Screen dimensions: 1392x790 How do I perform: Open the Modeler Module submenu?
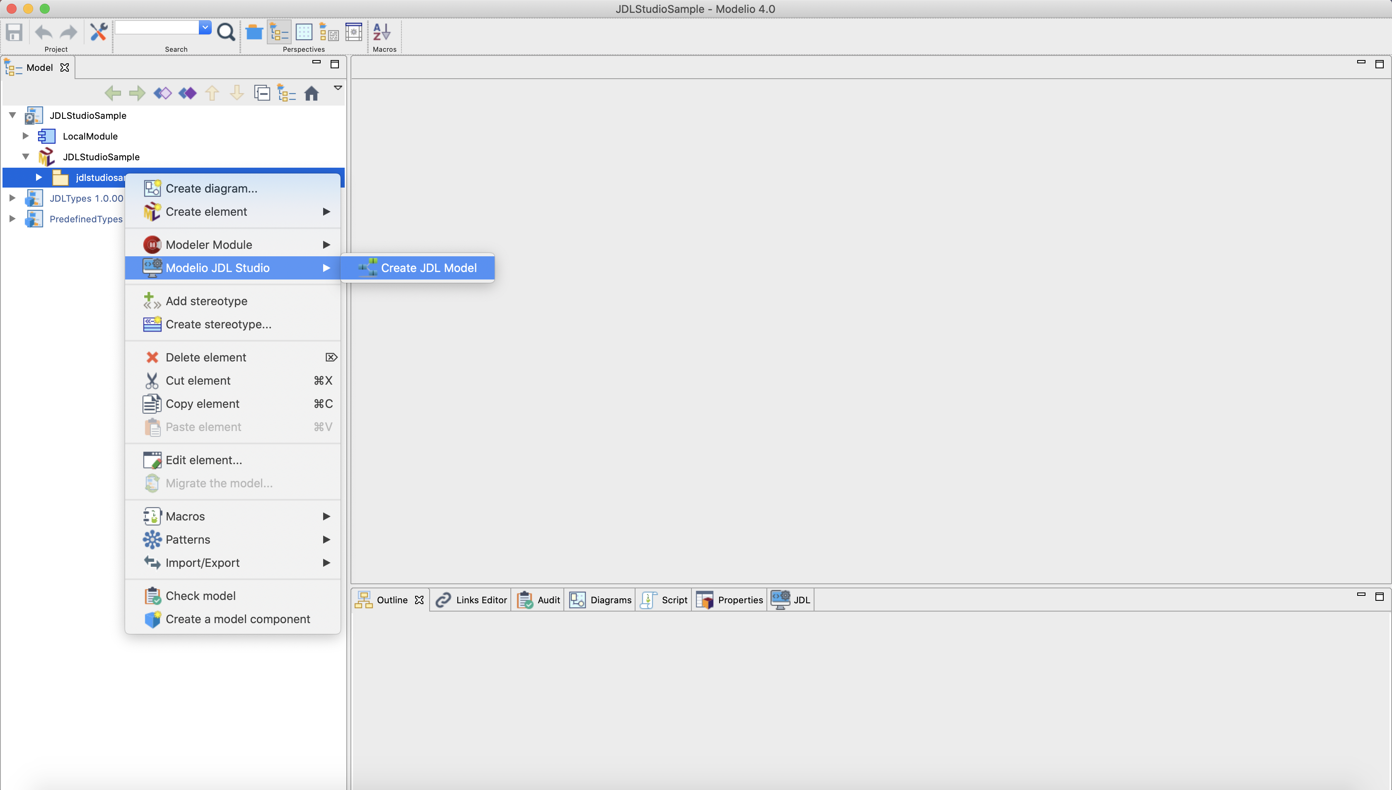tap(233, 245)
